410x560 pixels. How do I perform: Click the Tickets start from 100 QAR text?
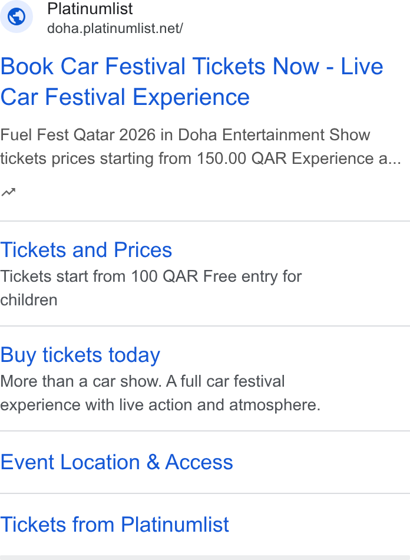tap(99, 276)
